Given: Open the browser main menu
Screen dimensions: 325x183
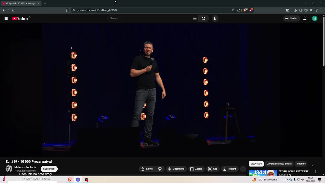Looking at the screenshot, I should point(321,10).
